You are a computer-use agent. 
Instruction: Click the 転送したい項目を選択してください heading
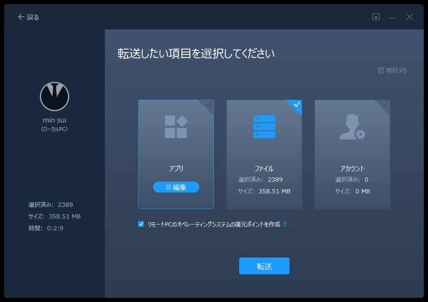tap(196, 53)
